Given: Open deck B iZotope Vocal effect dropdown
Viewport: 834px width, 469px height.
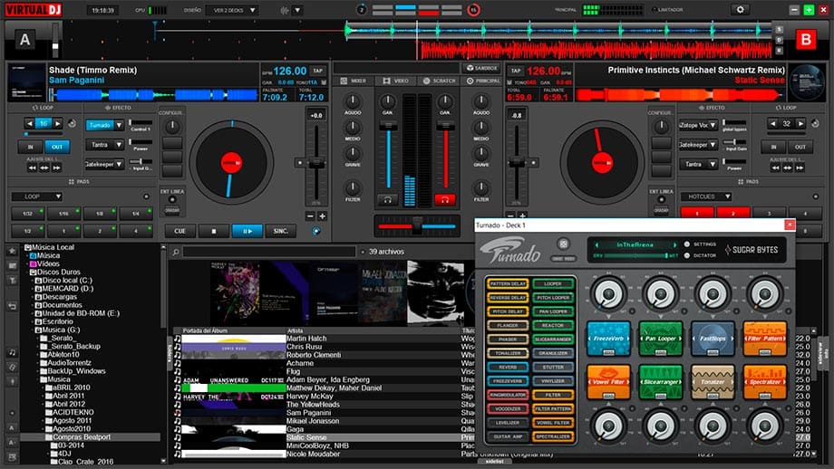Looking at the screenshot, I should pos(713,125).
